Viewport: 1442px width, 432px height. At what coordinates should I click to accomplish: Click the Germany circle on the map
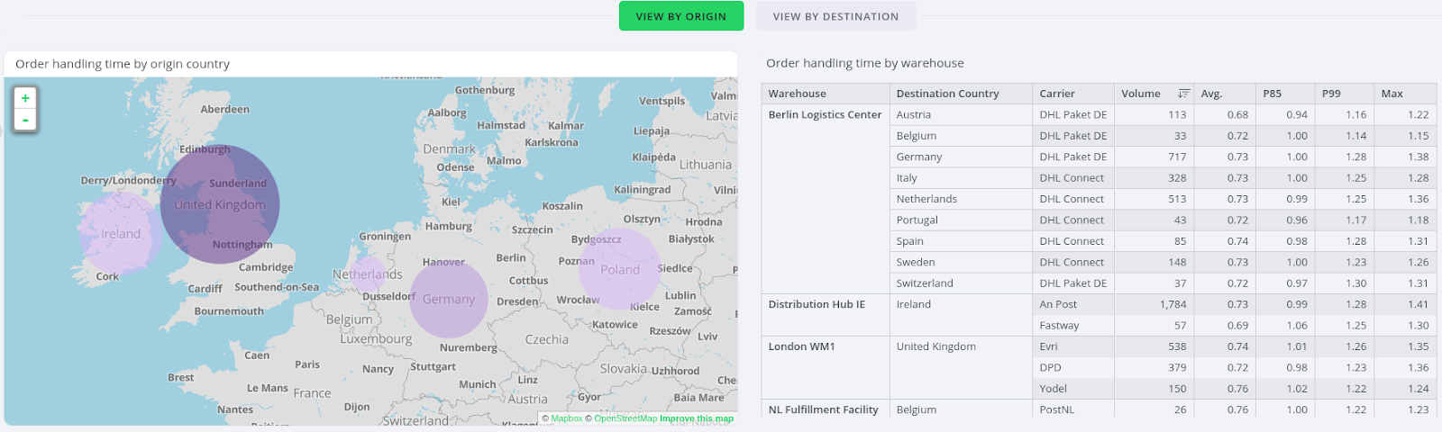pos(448,300)
